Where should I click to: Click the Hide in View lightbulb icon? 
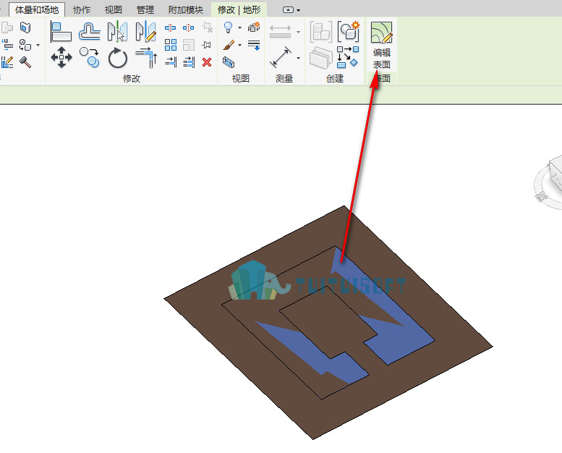point(229,27)
